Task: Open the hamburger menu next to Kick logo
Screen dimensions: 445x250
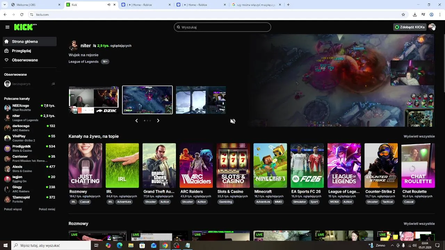Action: (7, 27)
